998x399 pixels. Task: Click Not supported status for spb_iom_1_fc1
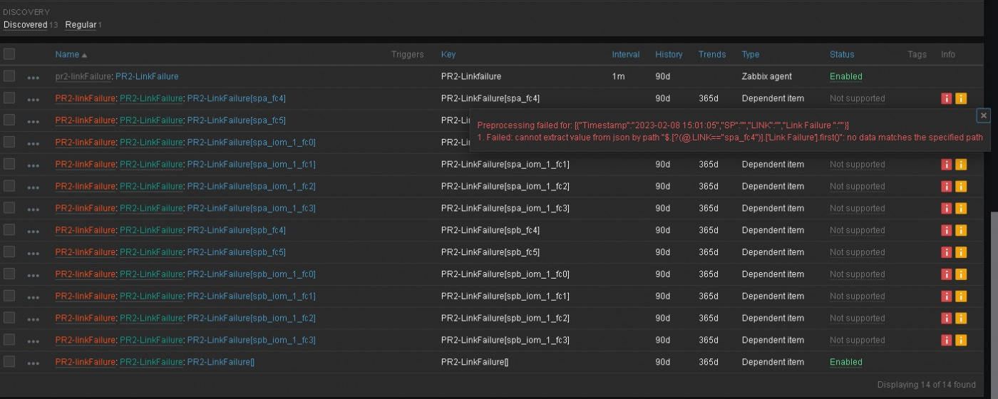[x=857, y=296]
